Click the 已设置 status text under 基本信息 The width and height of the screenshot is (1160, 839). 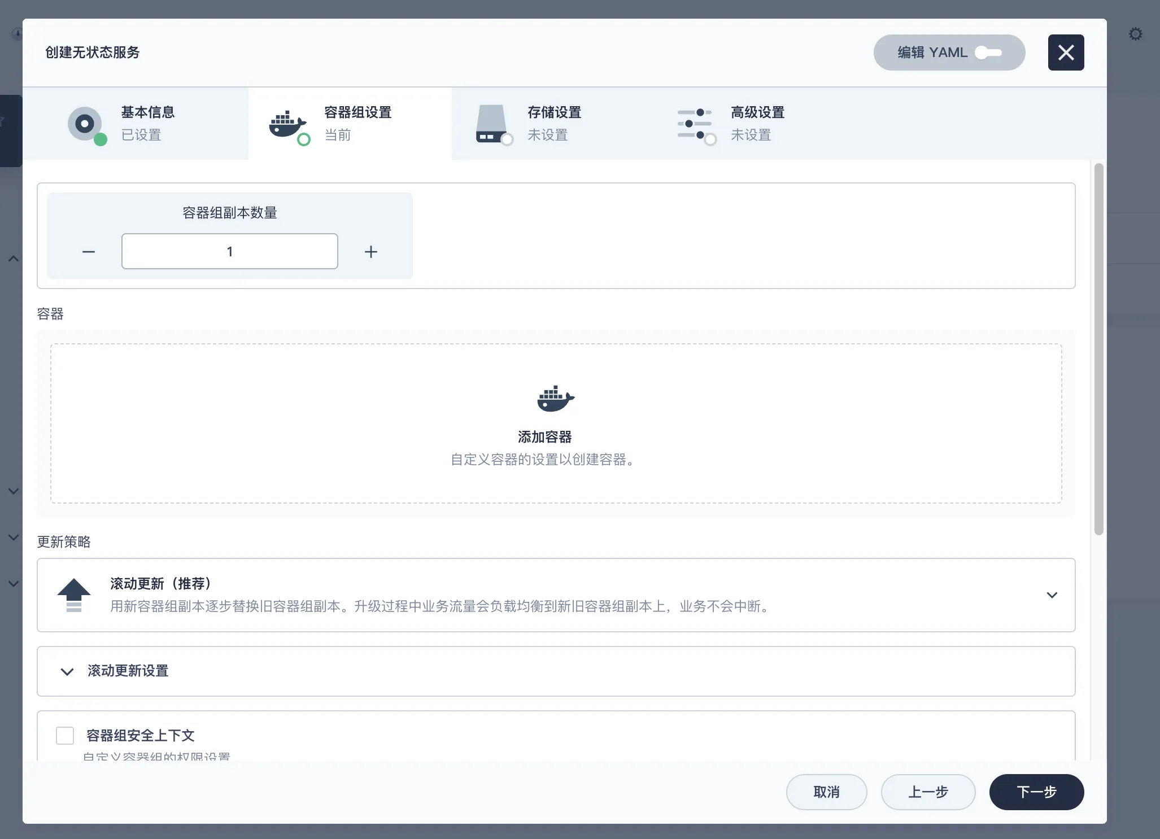click(141, 135)
